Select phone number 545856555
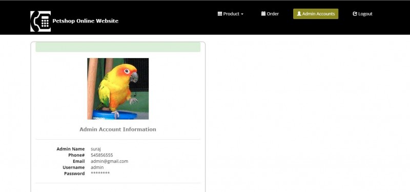This screenshot has width=410, height=192. coord(101,155)
